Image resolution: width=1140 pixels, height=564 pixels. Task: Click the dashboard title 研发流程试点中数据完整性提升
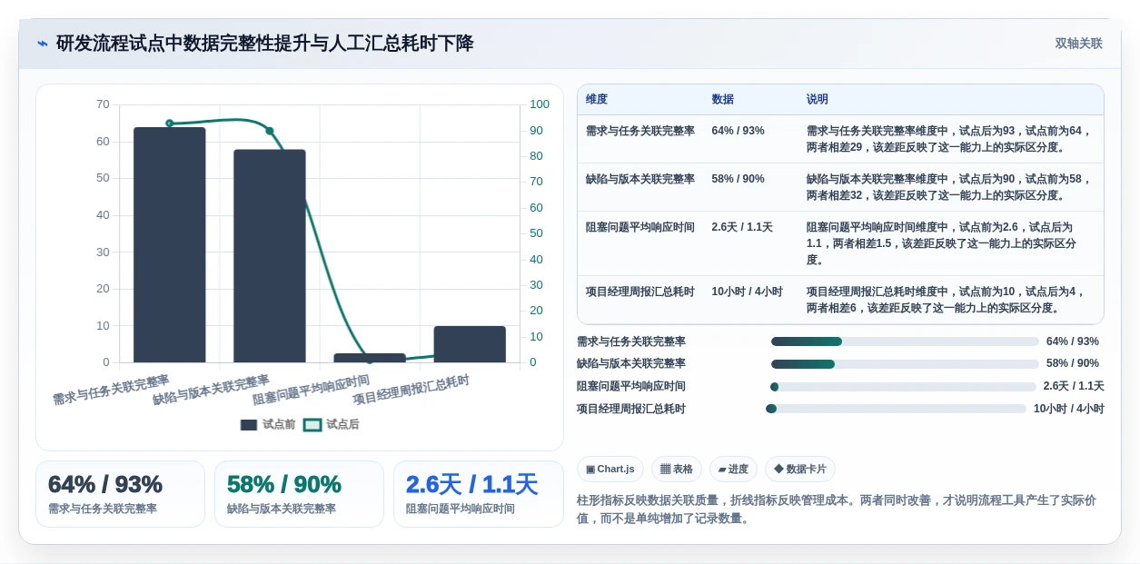pos(264,44)
